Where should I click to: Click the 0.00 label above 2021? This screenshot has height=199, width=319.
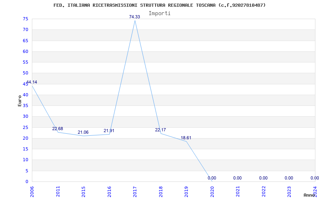(237, 178)
